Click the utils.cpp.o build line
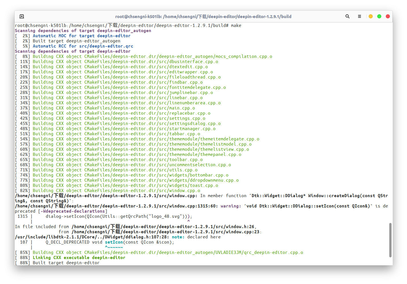Viewport: 407px width, 284px height. click(x=106, y=170)
